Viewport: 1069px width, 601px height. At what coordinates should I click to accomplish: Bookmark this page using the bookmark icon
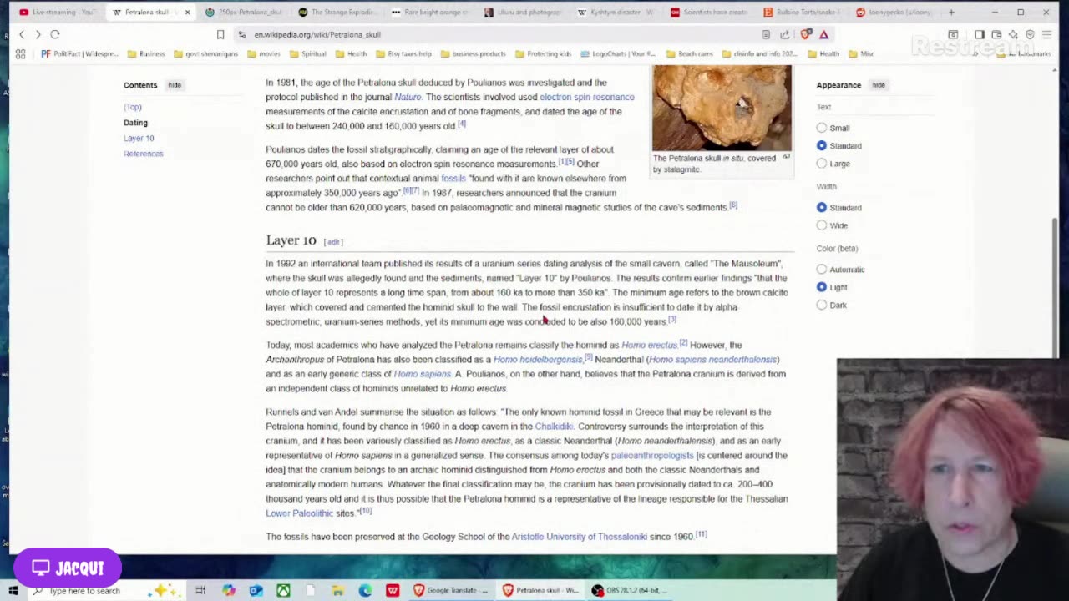[220, 34]
